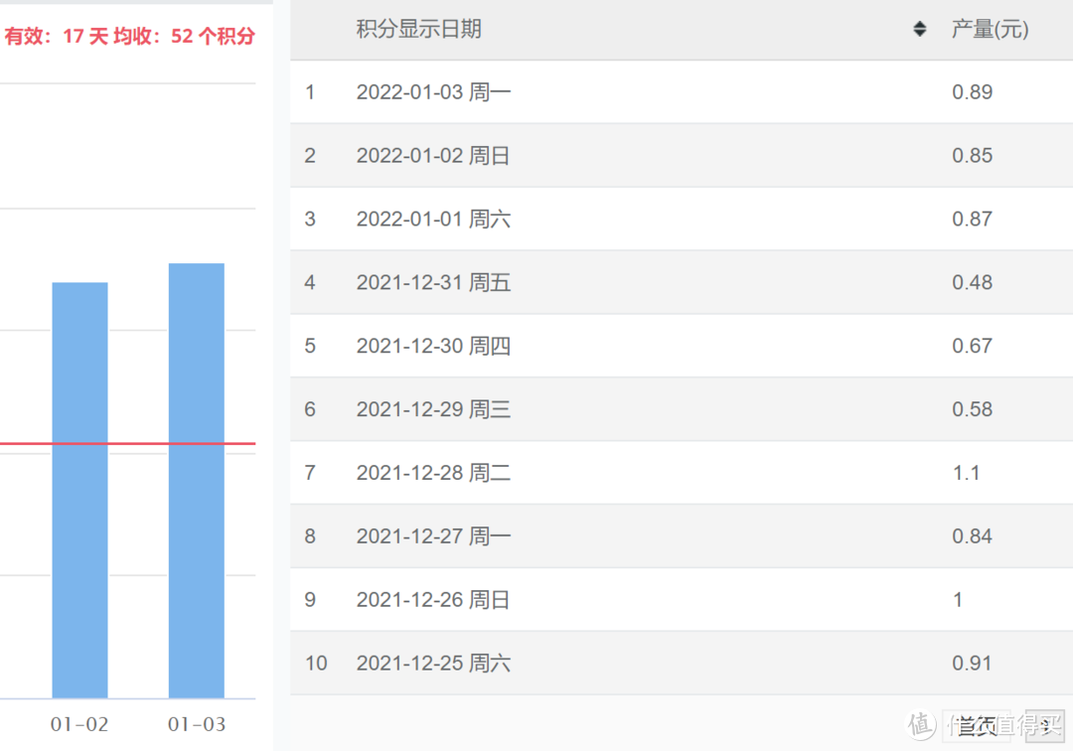The height and width of the screenshot is (751, 1073).
Task: Click the 01-02 axis label
Action: (78, 725)
